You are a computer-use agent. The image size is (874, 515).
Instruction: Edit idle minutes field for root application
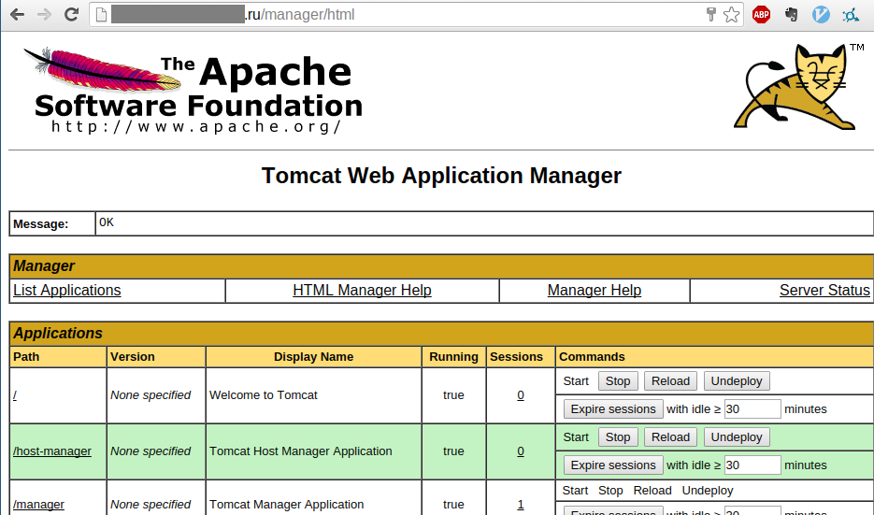point(752,409)
